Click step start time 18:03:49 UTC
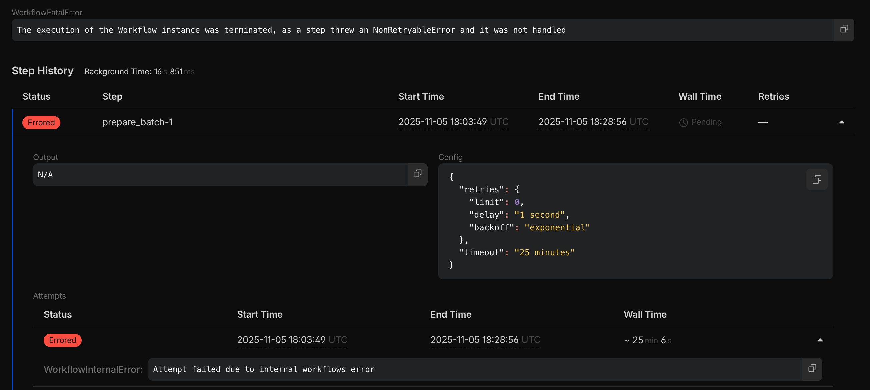Viewport: 870px width, 390px height. [x=453, y=122]
